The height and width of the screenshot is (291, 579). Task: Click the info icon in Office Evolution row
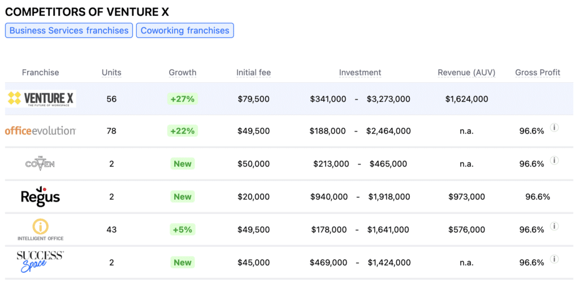pyautogui.click(x=554, y=127)
